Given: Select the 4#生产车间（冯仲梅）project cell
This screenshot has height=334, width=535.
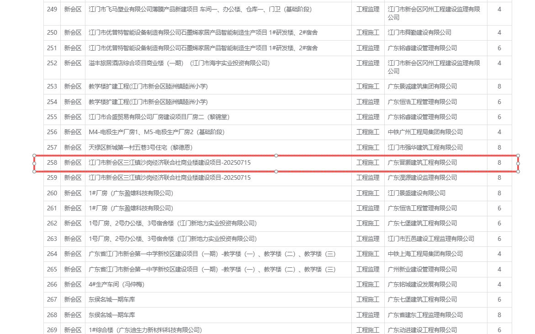Looking at the screenshot, I should pos(117,285).
